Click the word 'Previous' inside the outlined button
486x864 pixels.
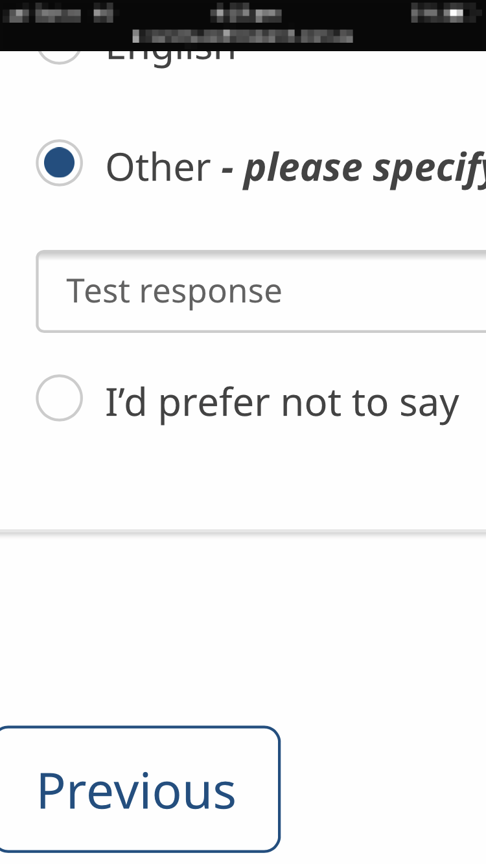[136, 790]
